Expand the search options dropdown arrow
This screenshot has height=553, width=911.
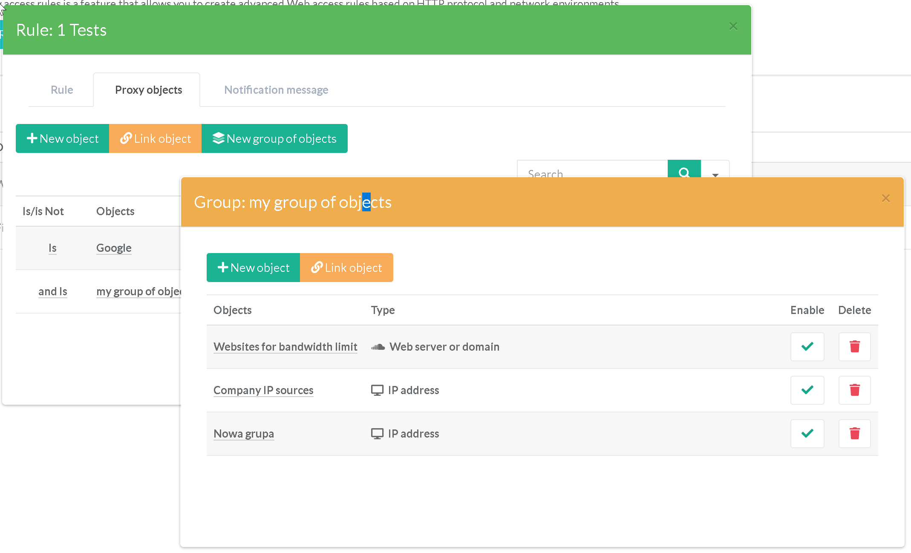(715, 171)
